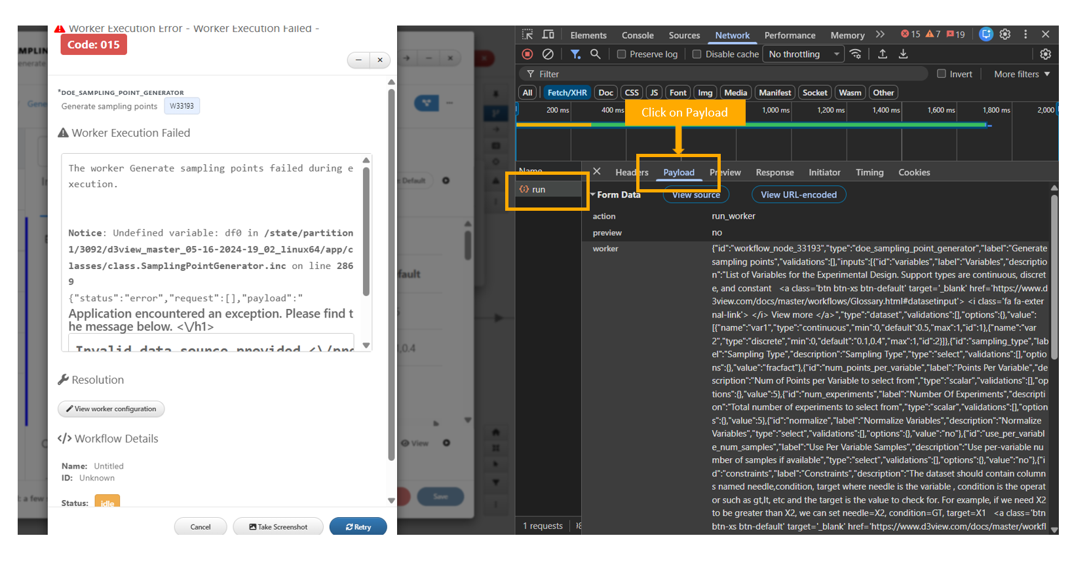Image resolution: width=1089 pixels, height=578 pixels.
Task: Enable the Preserve log checkbox
Action: coord(622,54)
